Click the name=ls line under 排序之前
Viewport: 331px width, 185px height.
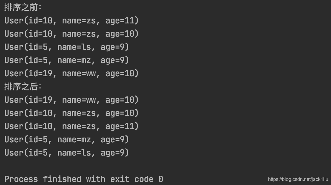[x=67, y=47]
